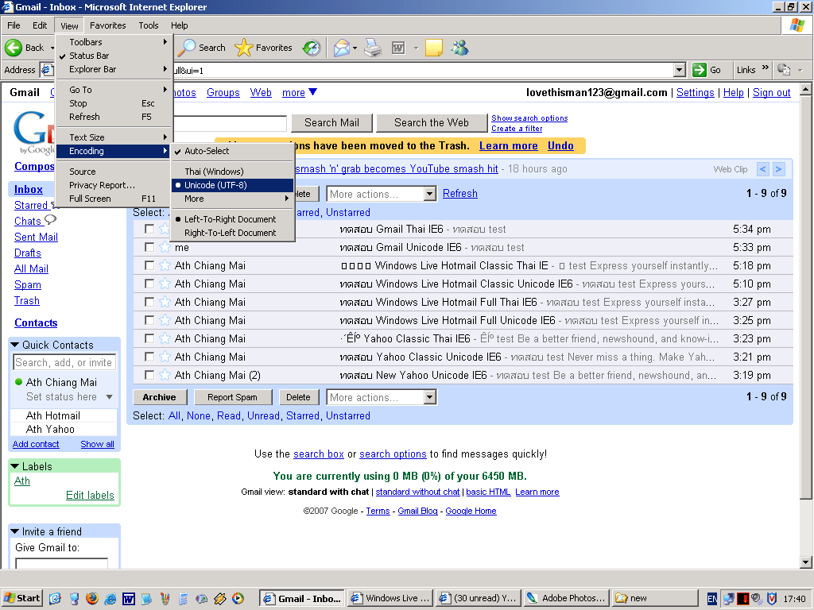Click the language EN indicator in system tray
The height and width of the screenshot is (610, 814).
(x=712, y=599)
